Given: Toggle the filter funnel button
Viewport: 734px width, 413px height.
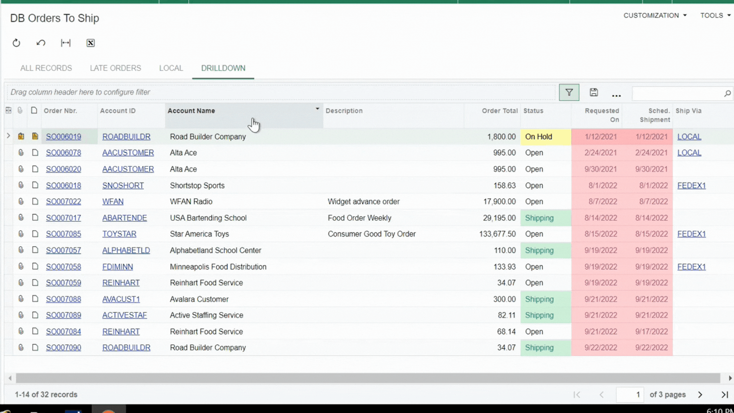Looking at the screenshot, I should point(569,93).
